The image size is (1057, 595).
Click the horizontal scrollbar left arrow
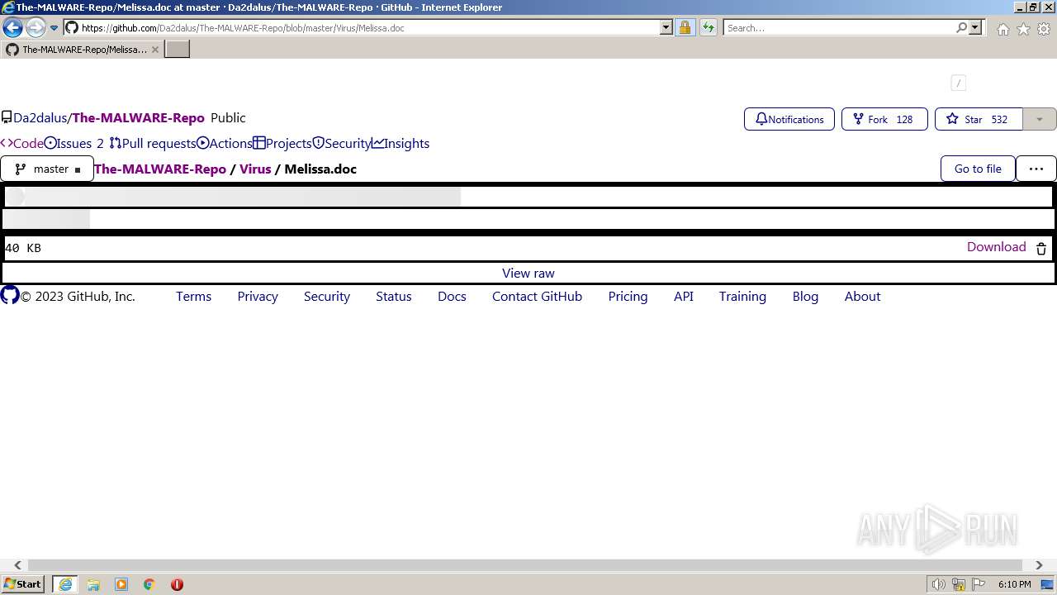point(17,565)
